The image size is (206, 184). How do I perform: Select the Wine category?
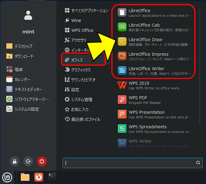(x=73, y=20)
